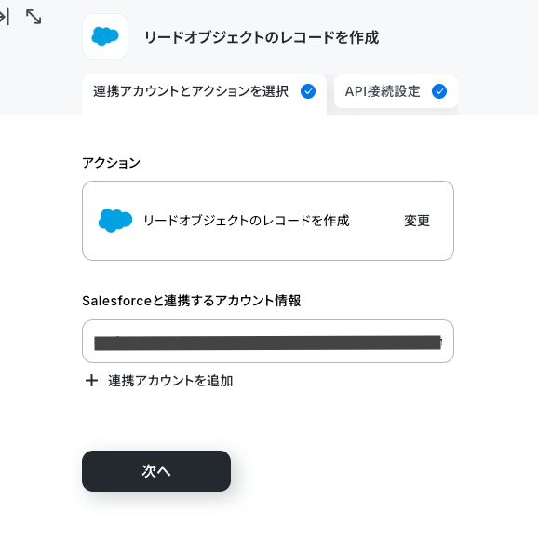Click the Salesforce cloud logo in header
Image resolution: width=538 pixels, height=540 pixels.
pyautogui.click(x=105, y=36)
